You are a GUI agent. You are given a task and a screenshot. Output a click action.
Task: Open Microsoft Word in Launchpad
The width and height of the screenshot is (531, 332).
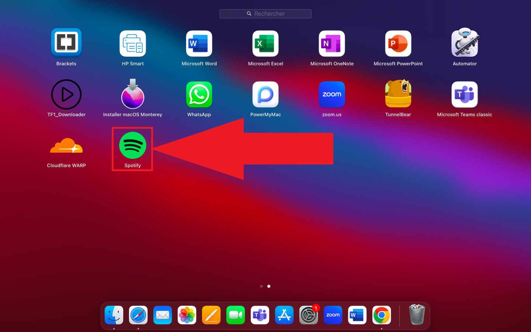point(199,44)
